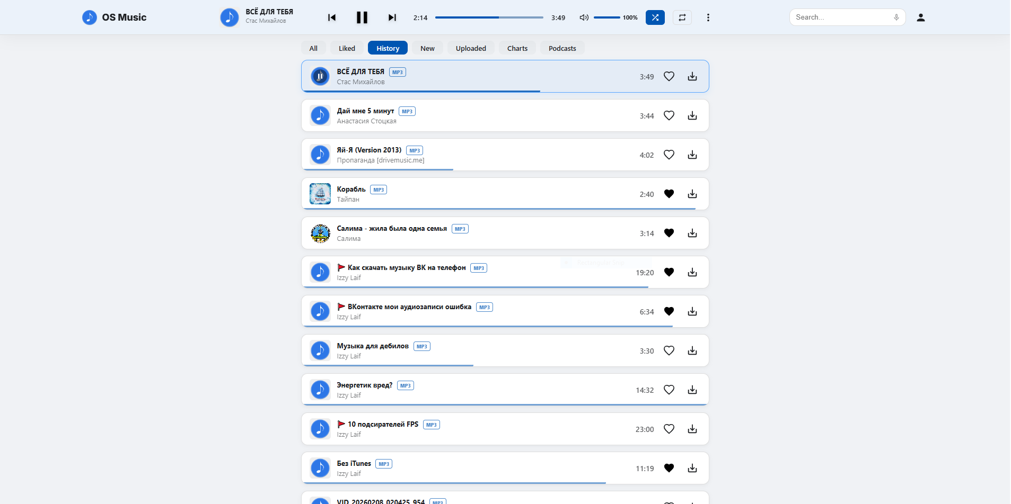Open the Uploaded tab
The height and width of the screenshot is (504, 1011).
(471, 48)
